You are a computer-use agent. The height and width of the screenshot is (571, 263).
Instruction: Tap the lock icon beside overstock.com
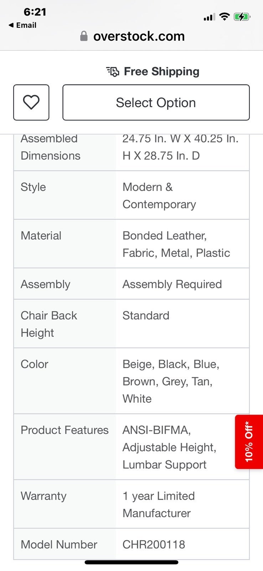(84, 36)
